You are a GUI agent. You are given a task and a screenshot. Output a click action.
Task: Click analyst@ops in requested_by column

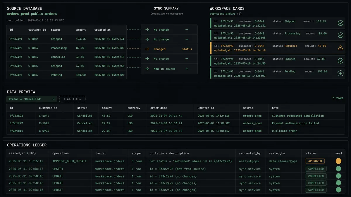(x=249, y=161)
